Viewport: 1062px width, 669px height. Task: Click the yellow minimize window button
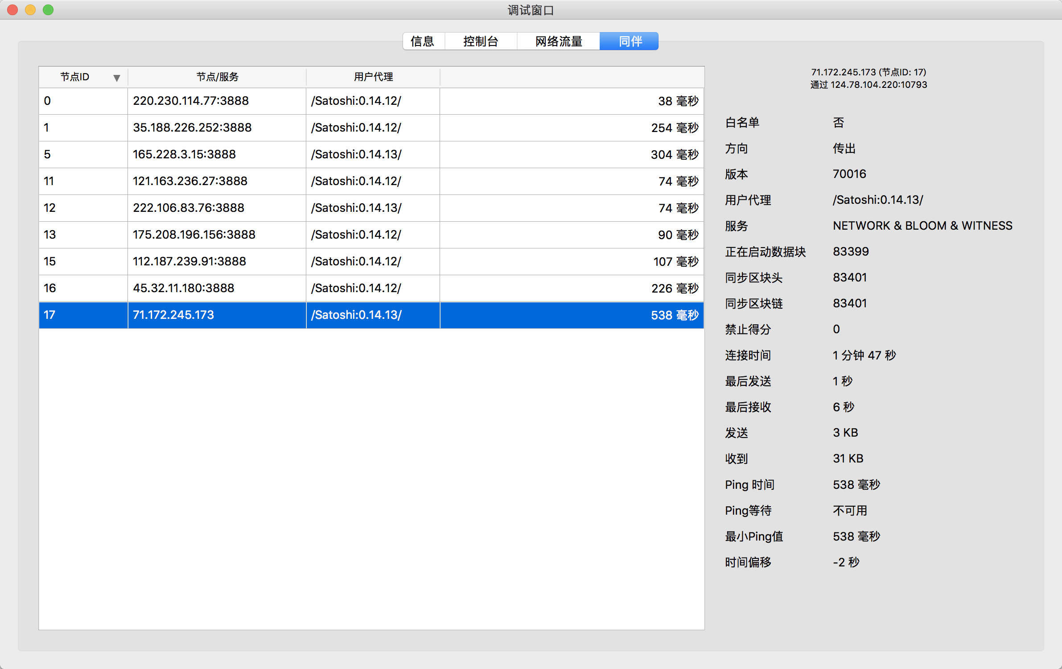pyautogui.click(x=30, y=10)
